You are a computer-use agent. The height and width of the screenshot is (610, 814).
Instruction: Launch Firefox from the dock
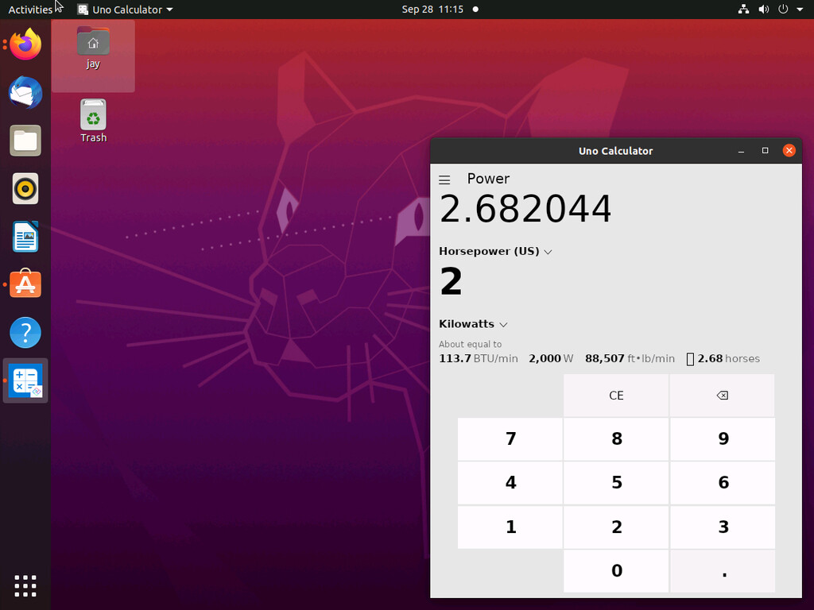(x=25, y=44)
